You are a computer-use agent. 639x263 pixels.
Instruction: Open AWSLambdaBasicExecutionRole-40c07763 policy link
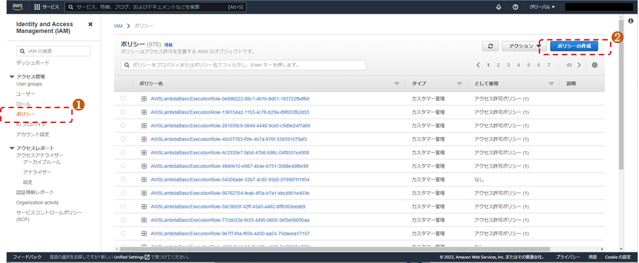point(228,139)
